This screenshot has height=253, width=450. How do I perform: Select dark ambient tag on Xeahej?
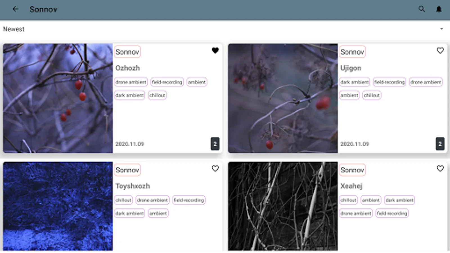coord(400,200)
